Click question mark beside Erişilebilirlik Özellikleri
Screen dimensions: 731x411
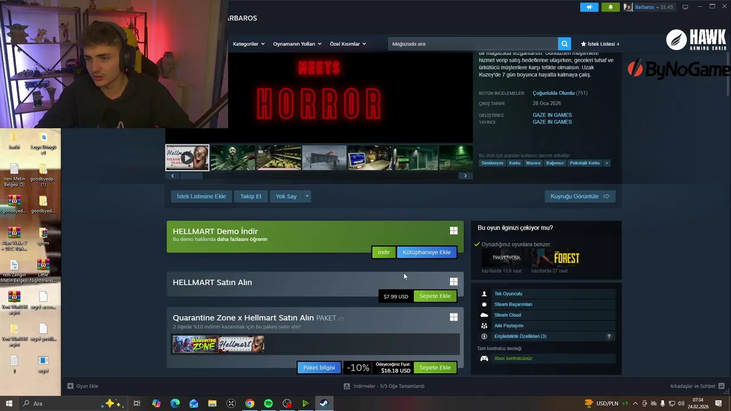point(609,336)
